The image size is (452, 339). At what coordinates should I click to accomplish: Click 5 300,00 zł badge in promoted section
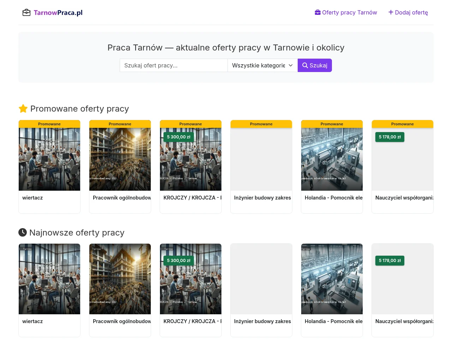coord(179,137)
